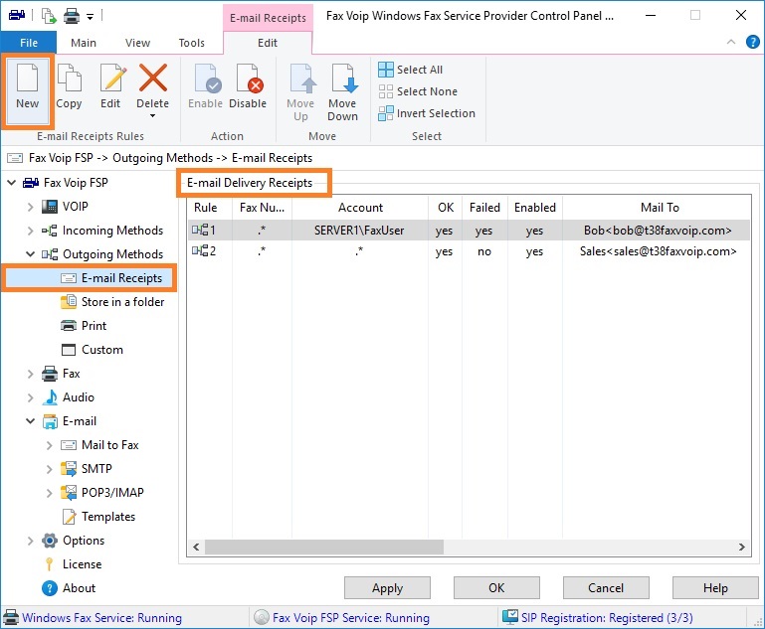Expand the VOIP tree node
The image size is (765, 629).
point(30,207)
